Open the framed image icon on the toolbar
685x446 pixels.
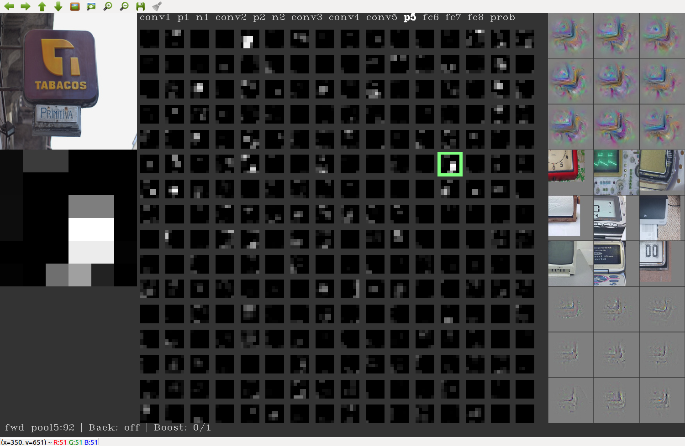[74, 6]
